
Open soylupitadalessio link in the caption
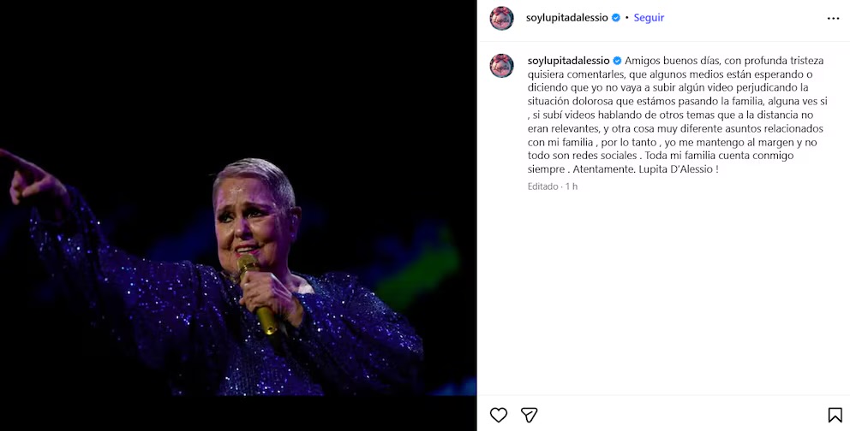pyautogui.click(x=568, y=61)
